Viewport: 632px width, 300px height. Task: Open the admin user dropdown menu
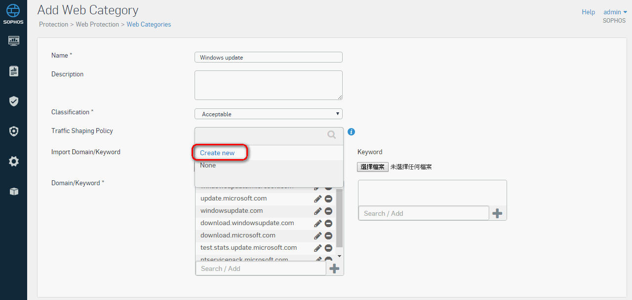[615, 12]
